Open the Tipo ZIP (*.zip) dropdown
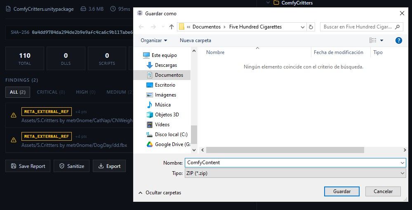This screenshot has height=210, width=412. coord(295,173)
